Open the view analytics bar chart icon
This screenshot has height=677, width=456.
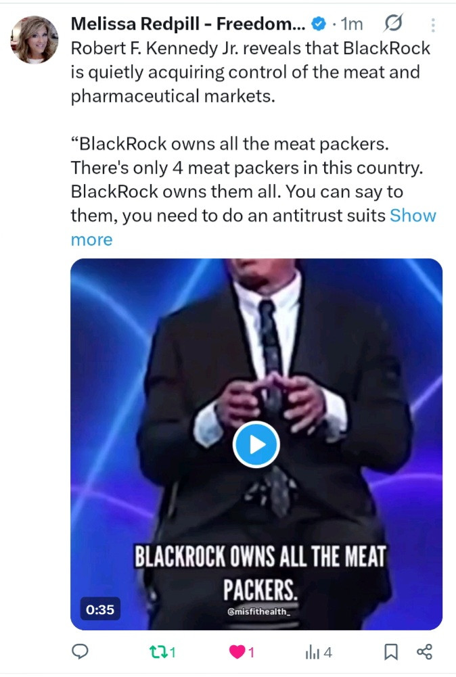(312, 652)
